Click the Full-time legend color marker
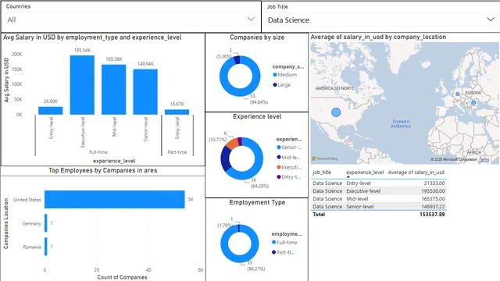 tap(273, 242)
